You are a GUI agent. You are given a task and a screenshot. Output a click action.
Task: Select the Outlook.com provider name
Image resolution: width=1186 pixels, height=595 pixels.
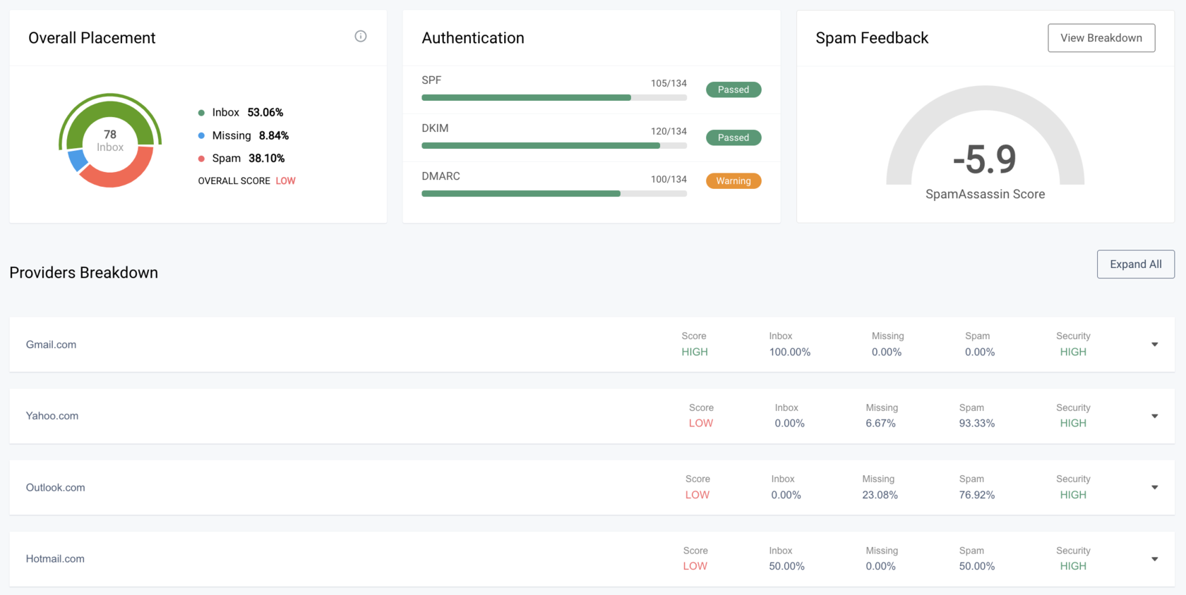(55, 488)
